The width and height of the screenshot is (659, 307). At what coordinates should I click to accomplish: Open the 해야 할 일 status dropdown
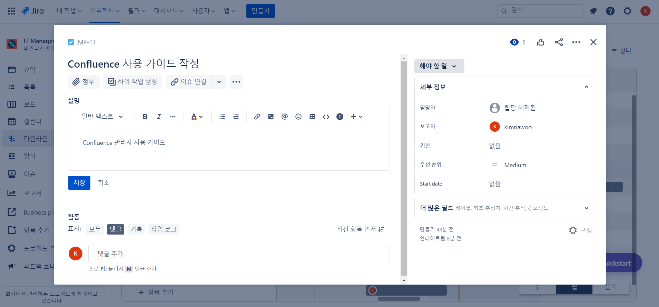(439, 66)
